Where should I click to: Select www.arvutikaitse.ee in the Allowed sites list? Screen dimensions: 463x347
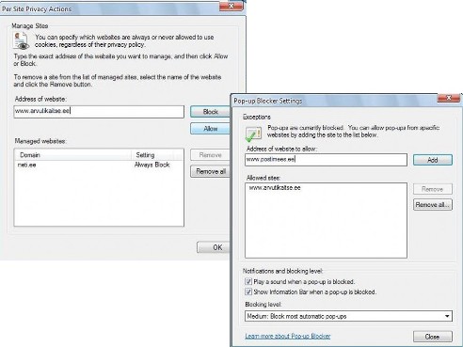point(275,188)
